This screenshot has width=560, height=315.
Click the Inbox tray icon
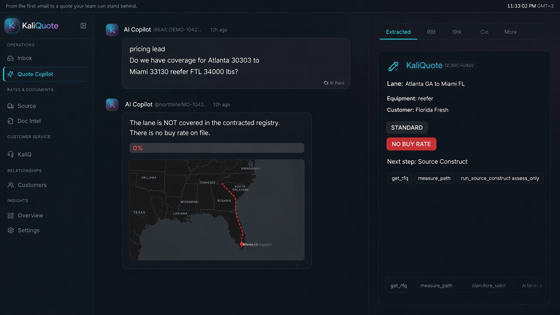(x=11, y=58)
